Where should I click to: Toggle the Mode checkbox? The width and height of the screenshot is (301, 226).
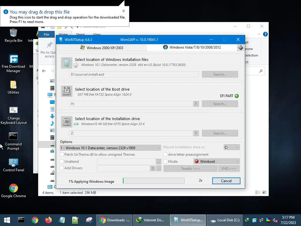pos(165,162)
